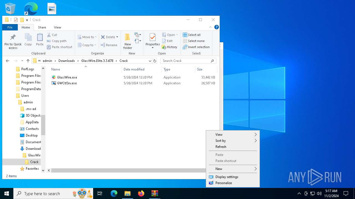Open Explorer help icon
This screenshot has width=355, height=199.
217,27
